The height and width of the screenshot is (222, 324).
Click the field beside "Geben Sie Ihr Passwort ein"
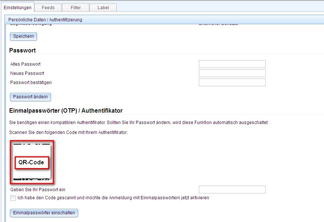pyautogui.click(x=232, y=189)
